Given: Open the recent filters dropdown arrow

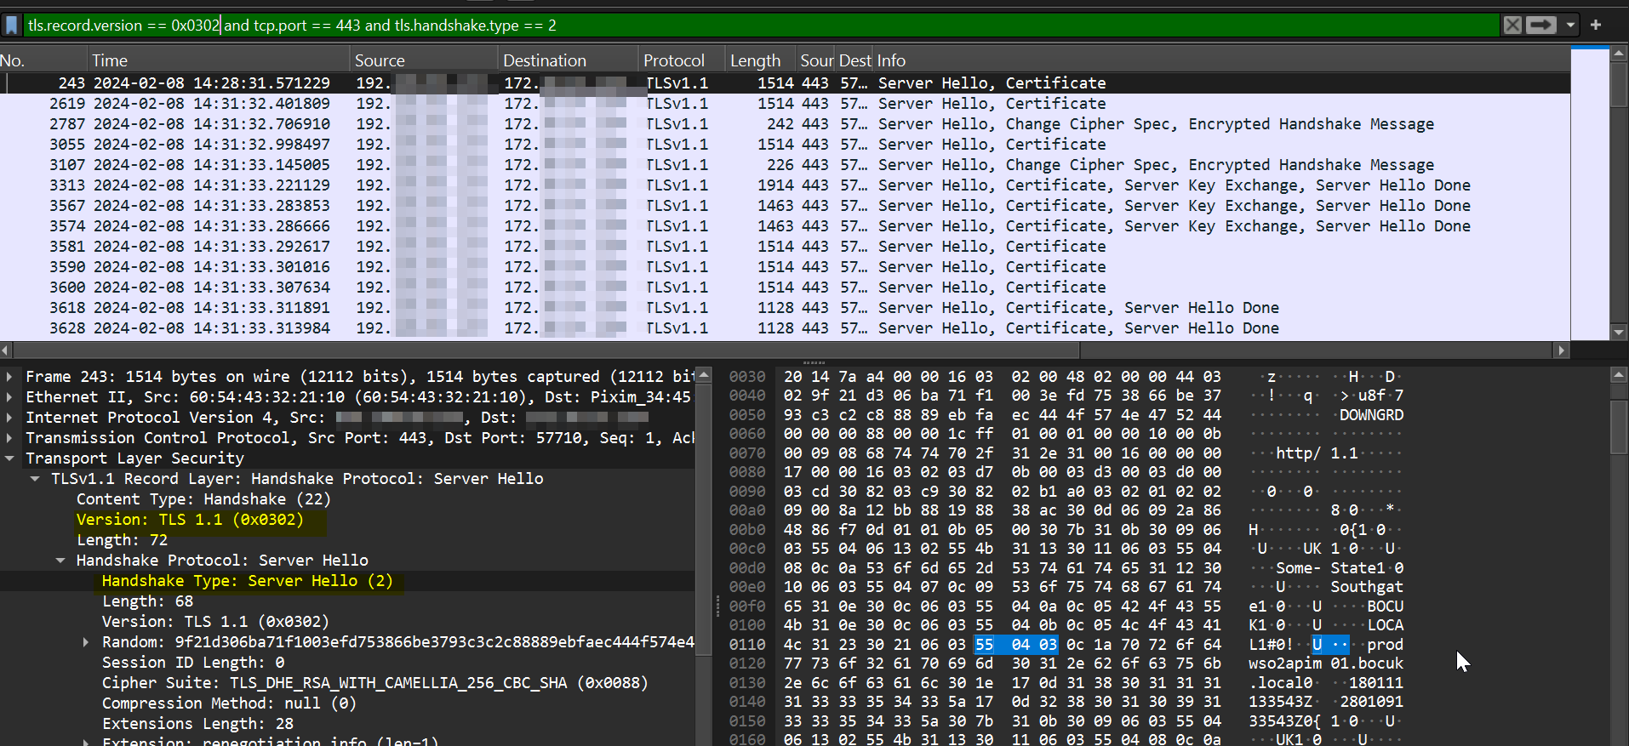Looking at the screenshot, I should click(x=1570, y=26).
